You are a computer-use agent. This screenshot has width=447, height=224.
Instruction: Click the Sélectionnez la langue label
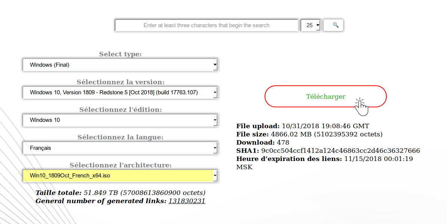pyautogui.click(x=120, y=137)
